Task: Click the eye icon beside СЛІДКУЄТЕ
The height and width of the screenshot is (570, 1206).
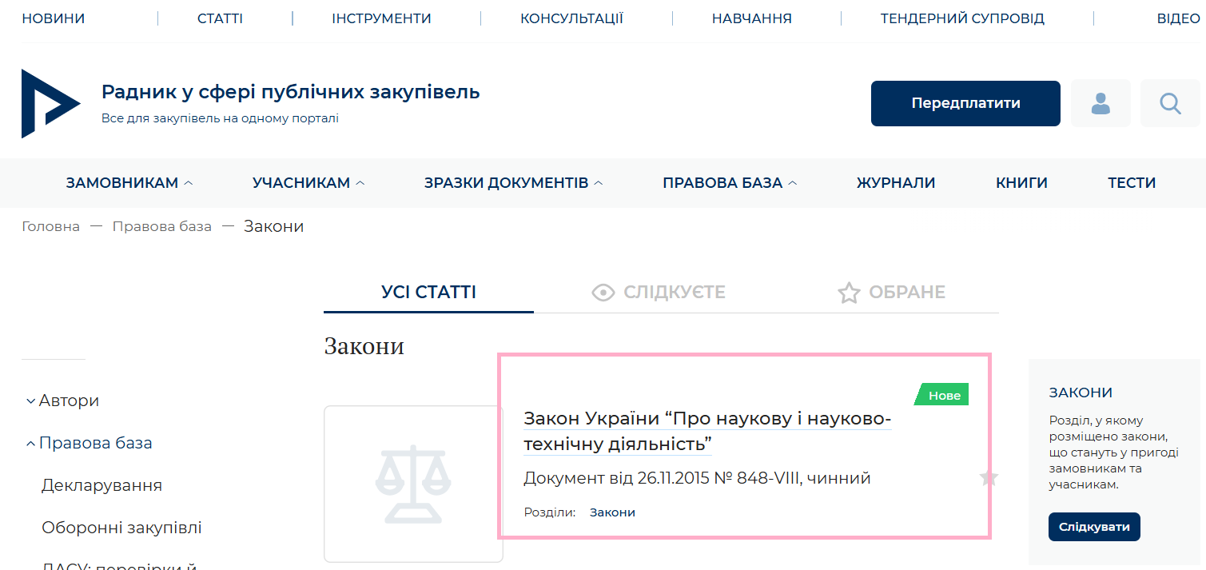Action: [603, 293]
